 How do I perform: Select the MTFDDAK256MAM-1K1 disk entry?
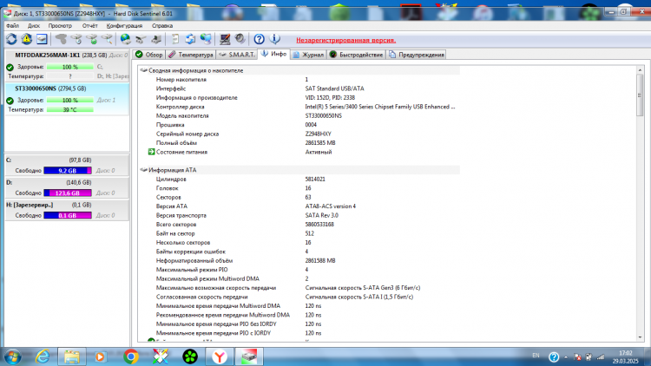[x=67, y=66]
